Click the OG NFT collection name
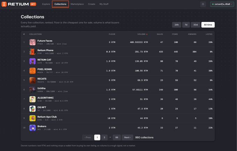This screenshot has height=151, width=237. pos(42,107)
